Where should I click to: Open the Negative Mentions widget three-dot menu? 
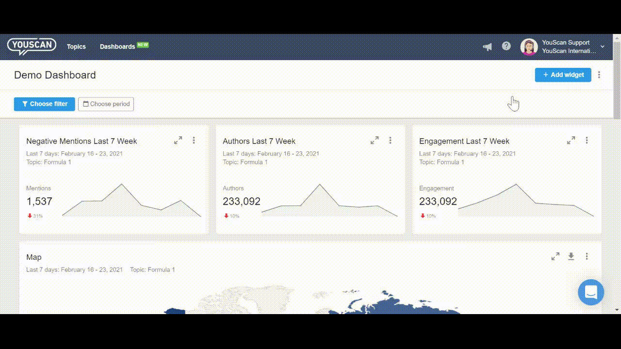coord(194,140)
